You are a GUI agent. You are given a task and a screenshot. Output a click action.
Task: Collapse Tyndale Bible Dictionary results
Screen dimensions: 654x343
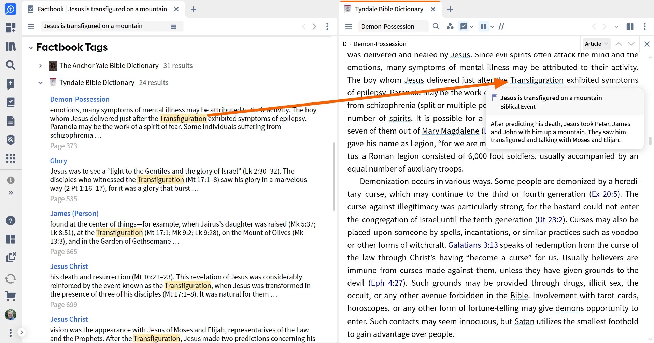click(x=40, y=83)
